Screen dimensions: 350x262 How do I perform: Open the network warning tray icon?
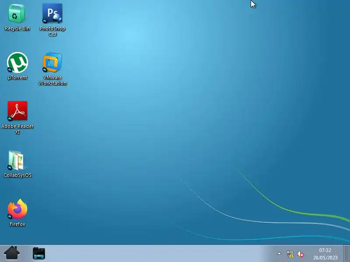pyautogui.click(x=290, y=254)
